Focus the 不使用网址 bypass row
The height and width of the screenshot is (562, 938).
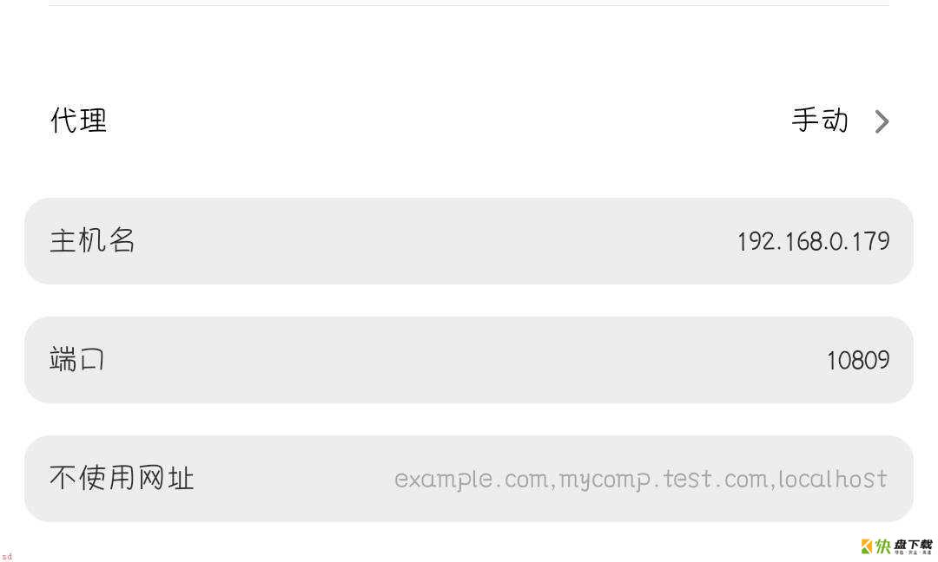469,479
